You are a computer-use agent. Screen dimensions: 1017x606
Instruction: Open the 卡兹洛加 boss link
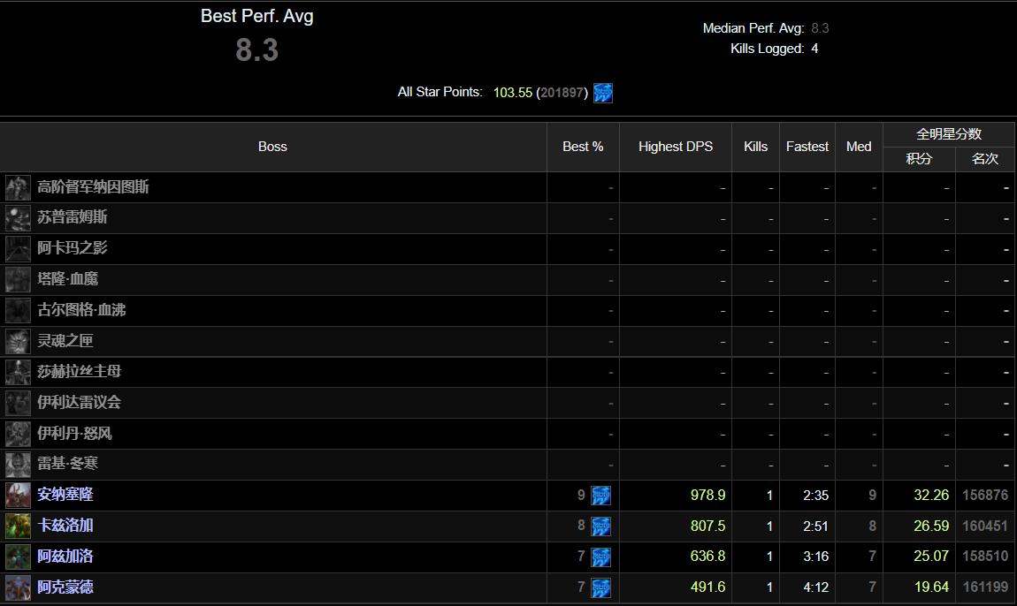click(x=65, y=526)
